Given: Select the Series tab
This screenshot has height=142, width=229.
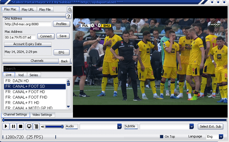Looking at the screenshot, I should click(34, 75).
